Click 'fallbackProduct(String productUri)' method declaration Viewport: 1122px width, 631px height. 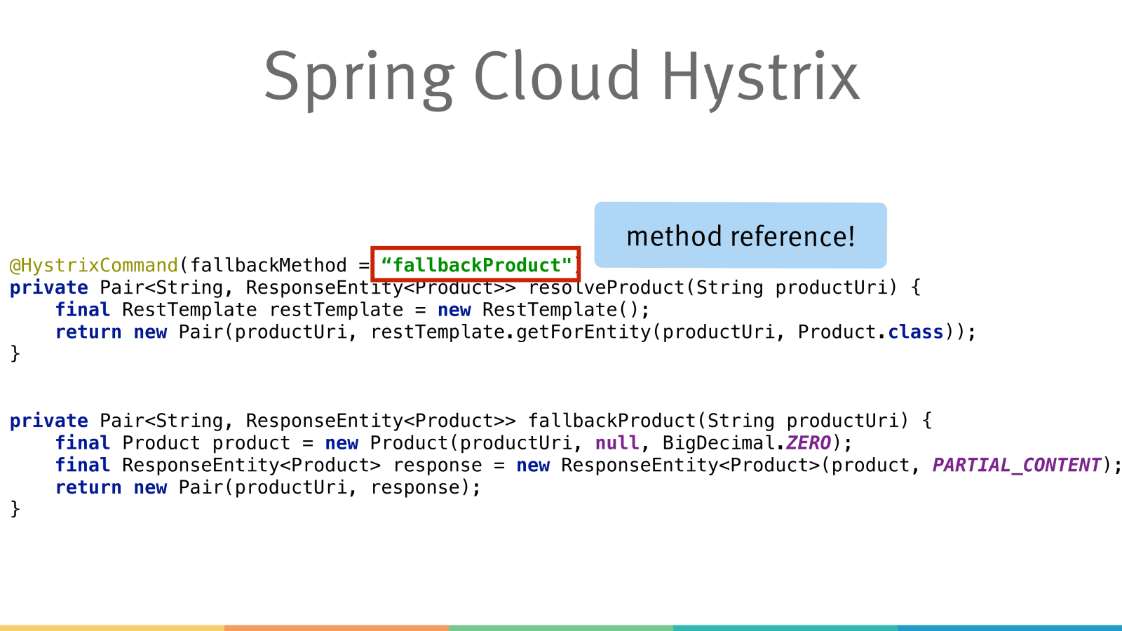(x=718, y=421)
